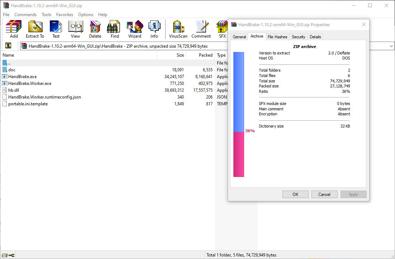Go up one folder level icon
395x259 pixels.
coord(8,45)
